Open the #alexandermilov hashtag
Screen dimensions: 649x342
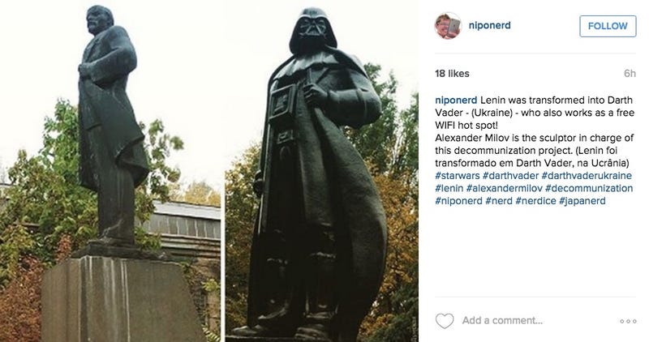click(504, 189)
